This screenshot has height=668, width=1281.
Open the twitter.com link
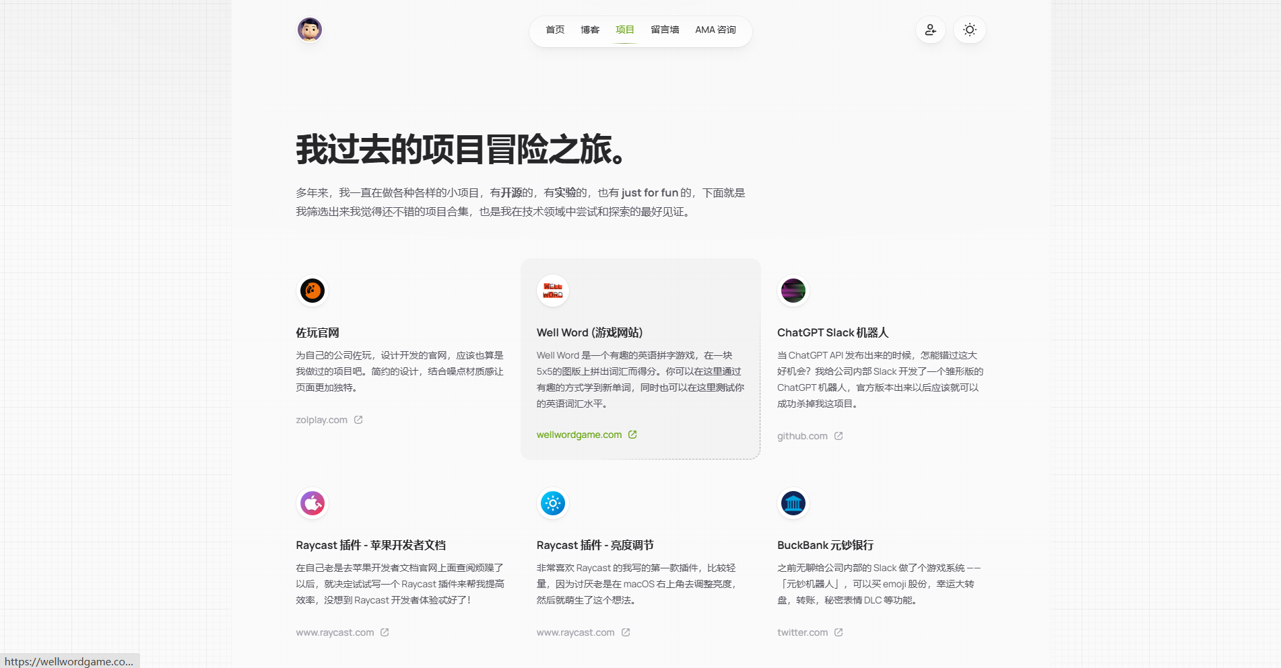802,632
